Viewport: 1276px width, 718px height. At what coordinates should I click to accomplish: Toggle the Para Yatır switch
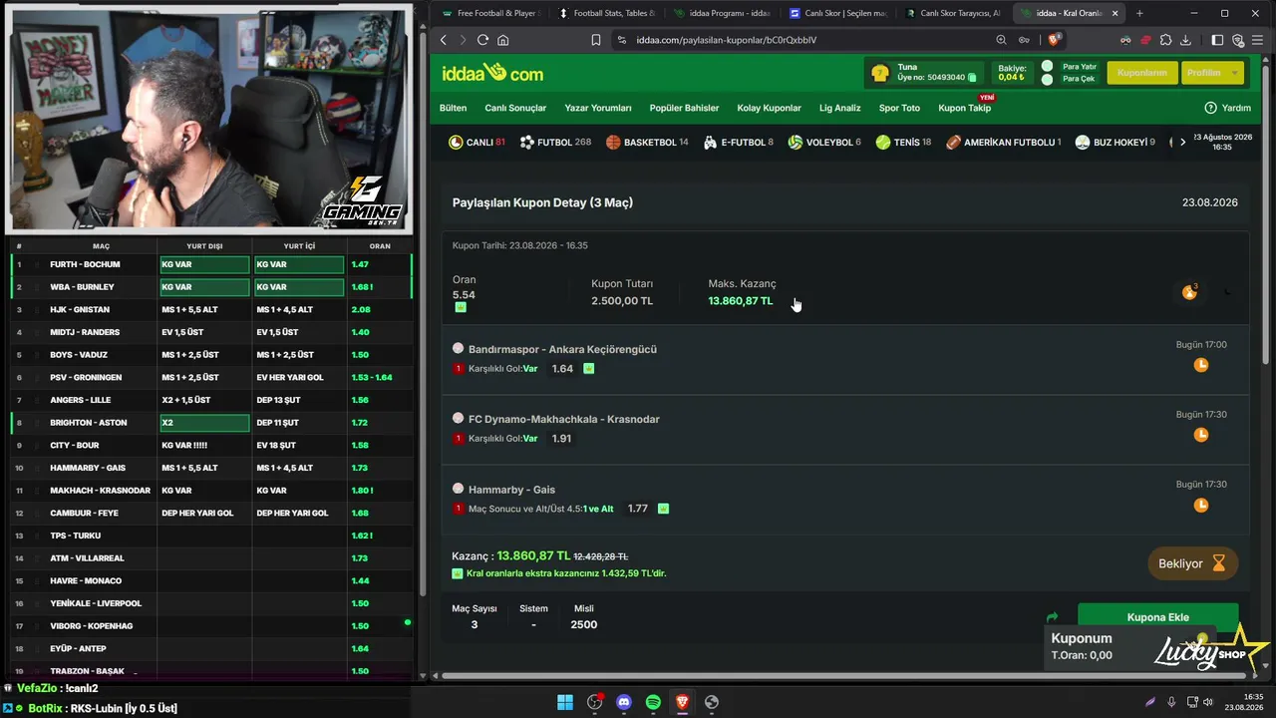pos(1047,67)
